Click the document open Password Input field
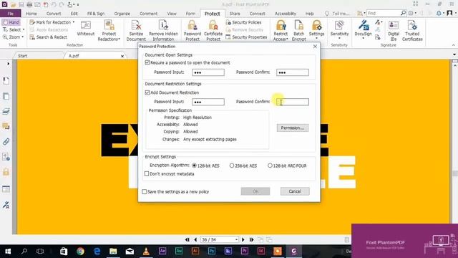 (x=208, y=72)
